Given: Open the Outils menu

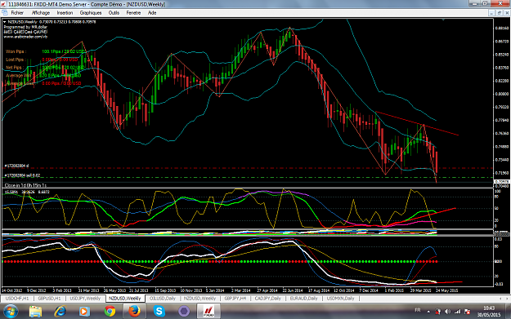Looking at the screenshot, I should point(114,13).
